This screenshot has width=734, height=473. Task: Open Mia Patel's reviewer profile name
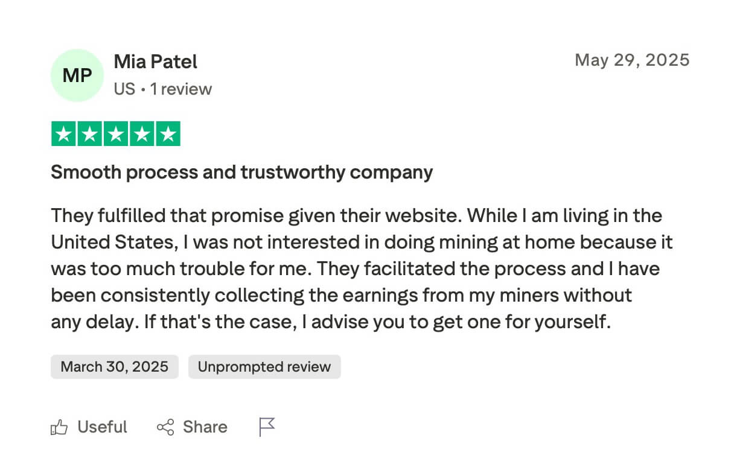155,62
